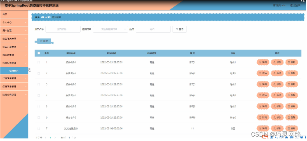Click the 报告名称 input field
307x141 pixels.
[63, 29]
